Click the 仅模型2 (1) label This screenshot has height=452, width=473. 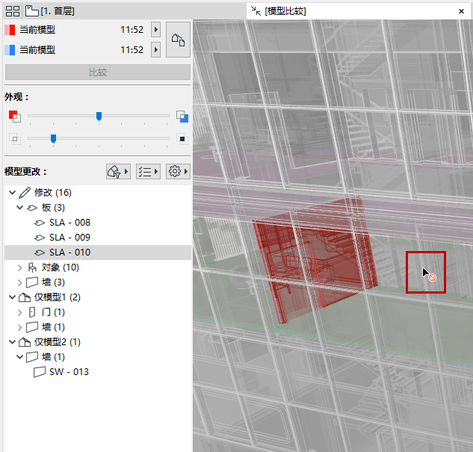click(58, 342)
